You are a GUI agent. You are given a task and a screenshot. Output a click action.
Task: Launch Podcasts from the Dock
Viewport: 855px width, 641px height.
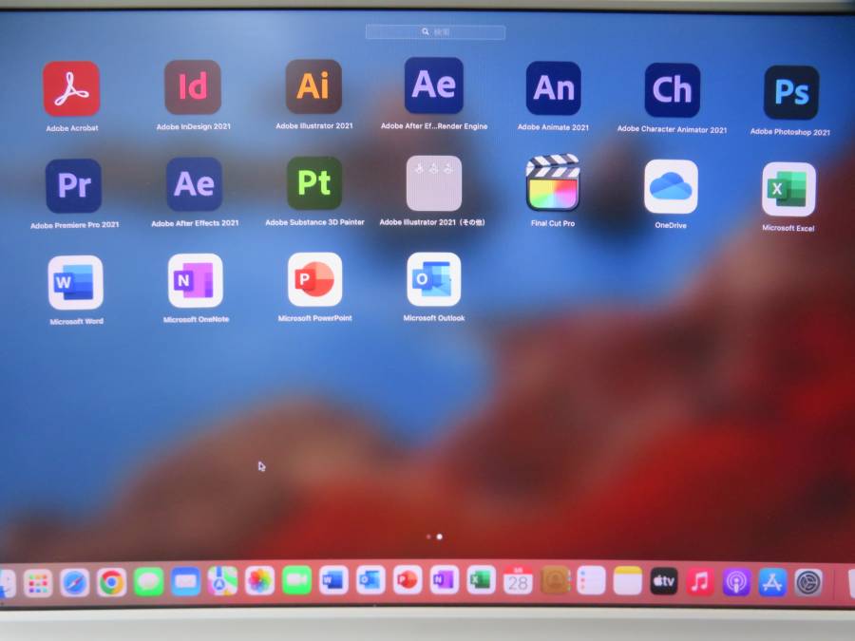point(736,583)
